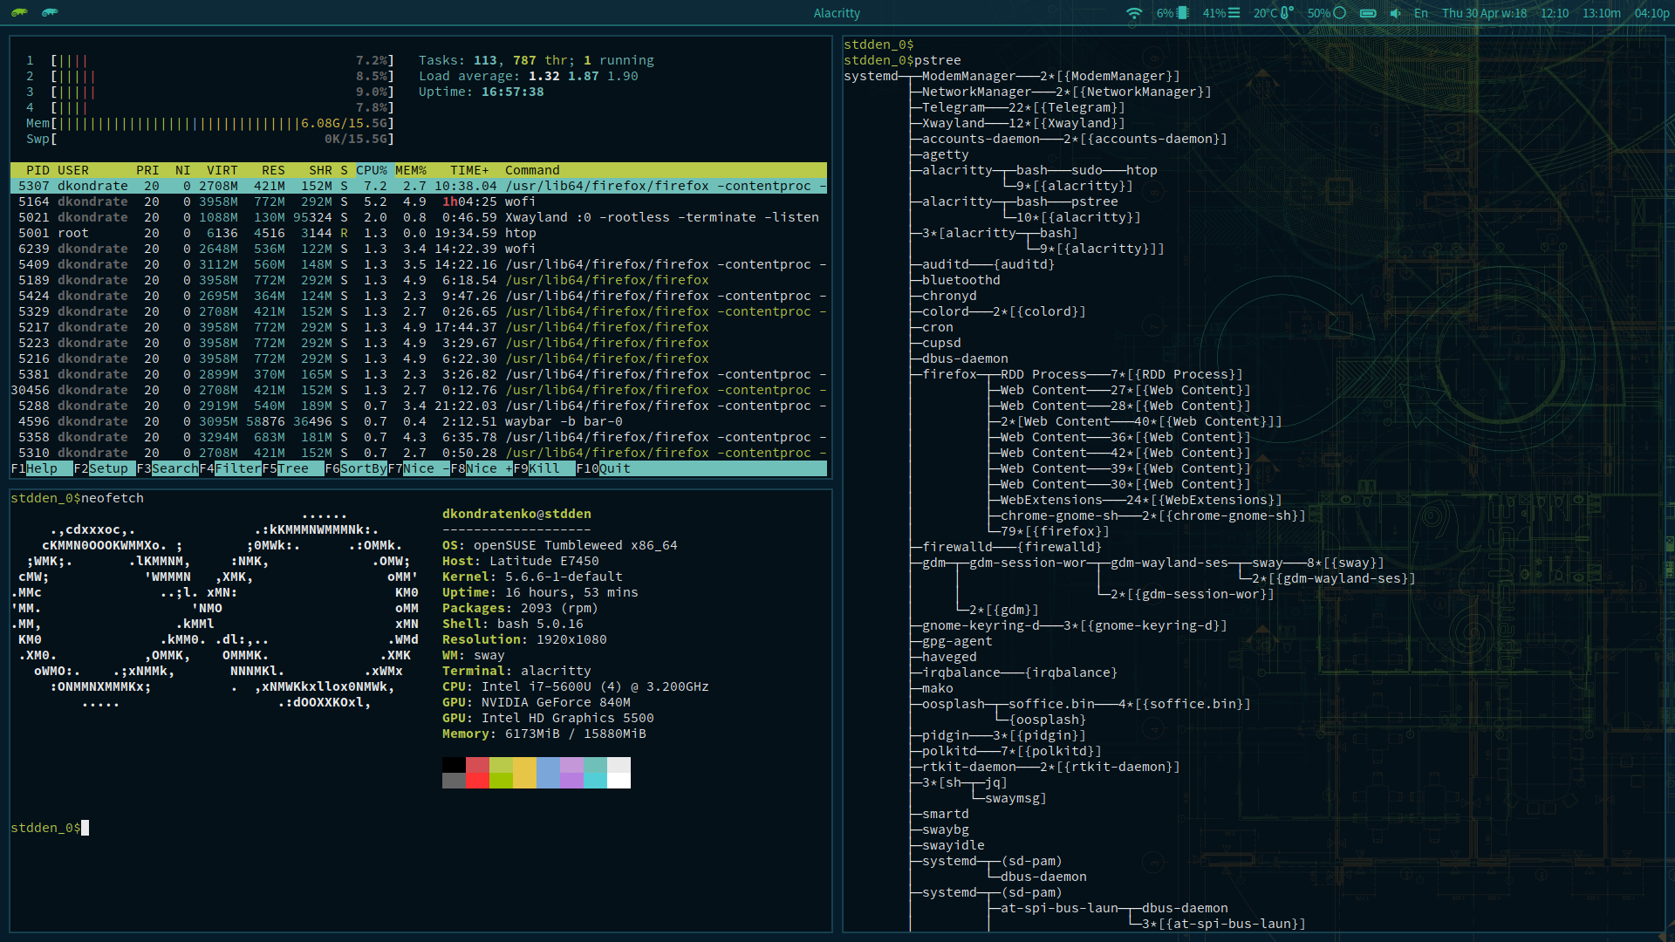Click the thermometer temperature icon
Viewport: 1675px width, 942px height.
tap(1286, 13)
